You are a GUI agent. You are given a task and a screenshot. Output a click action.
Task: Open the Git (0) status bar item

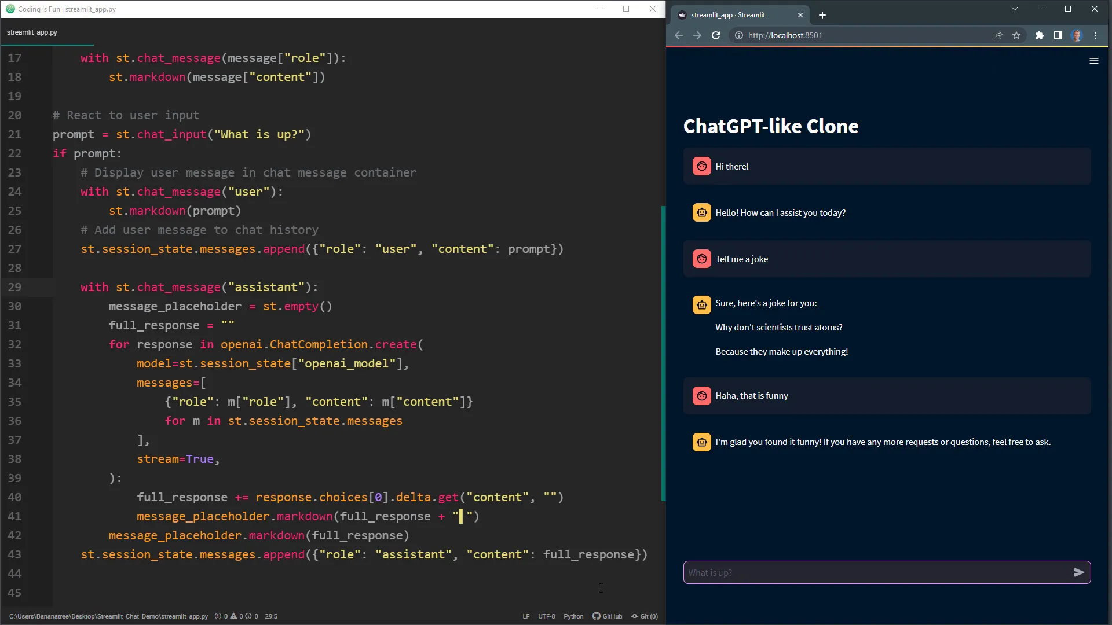(x=645, y=616)
